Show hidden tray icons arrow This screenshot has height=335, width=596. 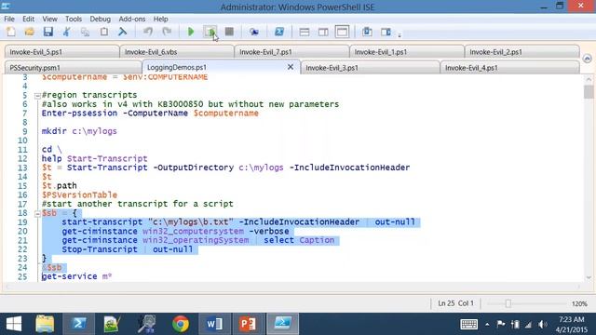coord(487,325)
